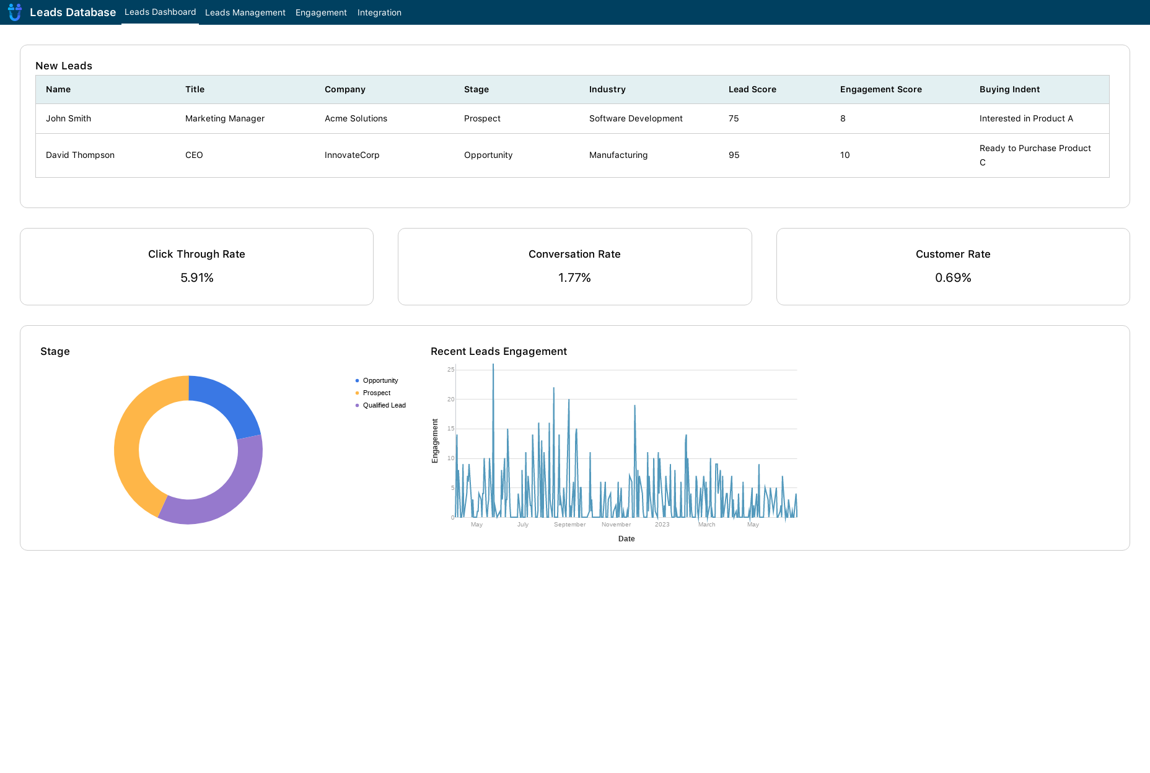Image resolution: width=1150 pixels, height=773 pixels.
Task: Click the 5.91% rate value
Action: [x=196, y=277]
